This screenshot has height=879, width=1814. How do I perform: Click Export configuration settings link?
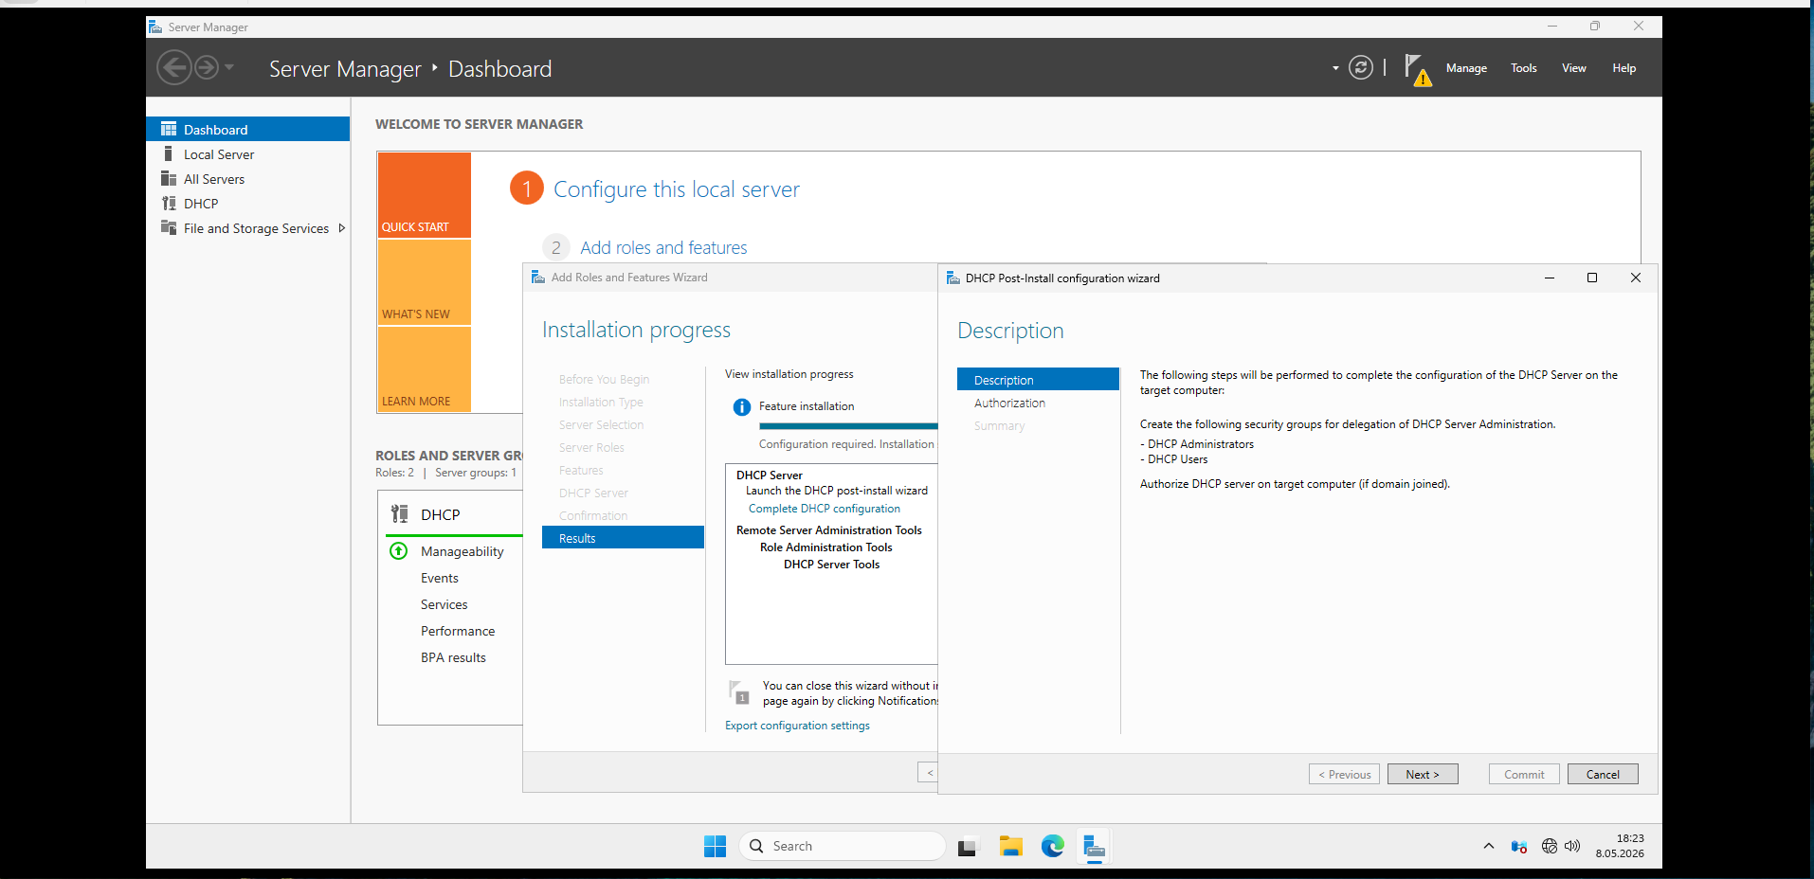(797, 726)
